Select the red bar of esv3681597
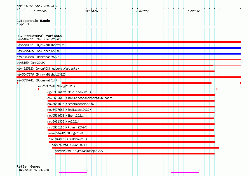 tap(131, 107)
